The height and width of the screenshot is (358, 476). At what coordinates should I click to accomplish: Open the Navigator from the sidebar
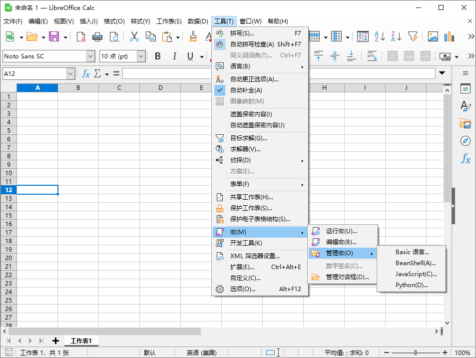pos(465,141)
